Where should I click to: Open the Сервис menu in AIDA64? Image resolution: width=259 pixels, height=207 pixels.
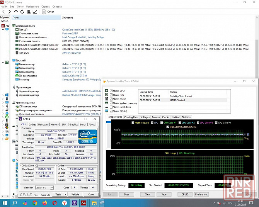pyautogui.click(x=45, y=7)
